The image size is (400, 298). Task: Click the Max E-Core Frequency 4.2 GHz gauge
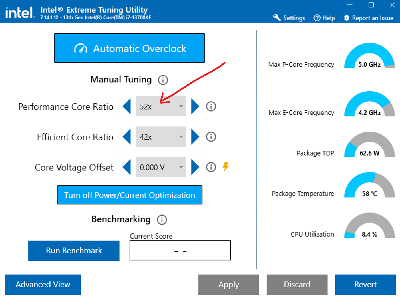[369, 104]
